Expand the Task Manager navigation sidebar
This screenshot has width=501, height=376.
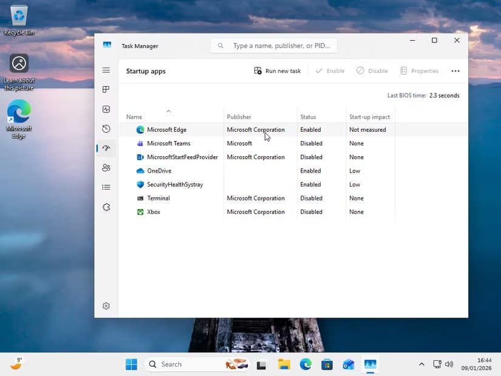106,70
